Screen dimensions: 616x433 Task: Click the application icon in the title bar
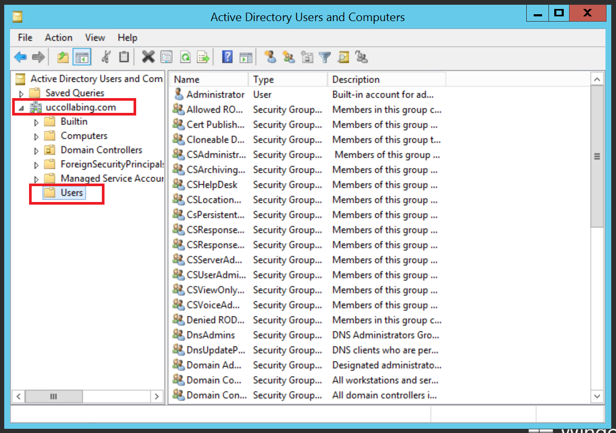pyautogui.click(x=17, y=17)
